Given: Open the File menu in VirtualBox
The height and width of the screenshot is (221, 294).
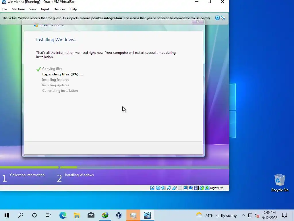Looking at the screenshot, I should 4,9.
